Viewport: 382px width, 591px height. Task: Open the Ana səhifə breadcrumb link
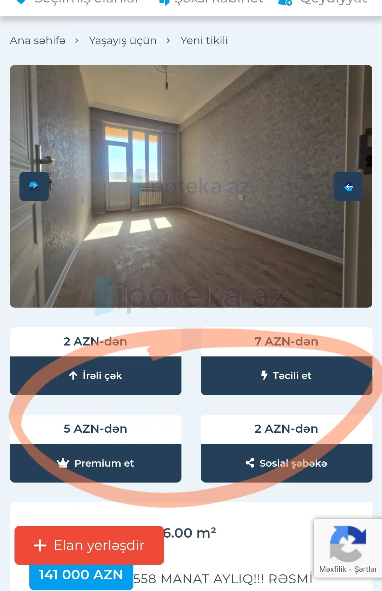(x=37, y=41)
